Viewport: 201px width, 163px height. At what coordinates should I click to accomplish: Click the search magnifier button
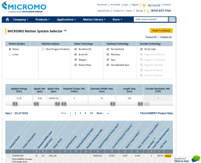point(172,19)
